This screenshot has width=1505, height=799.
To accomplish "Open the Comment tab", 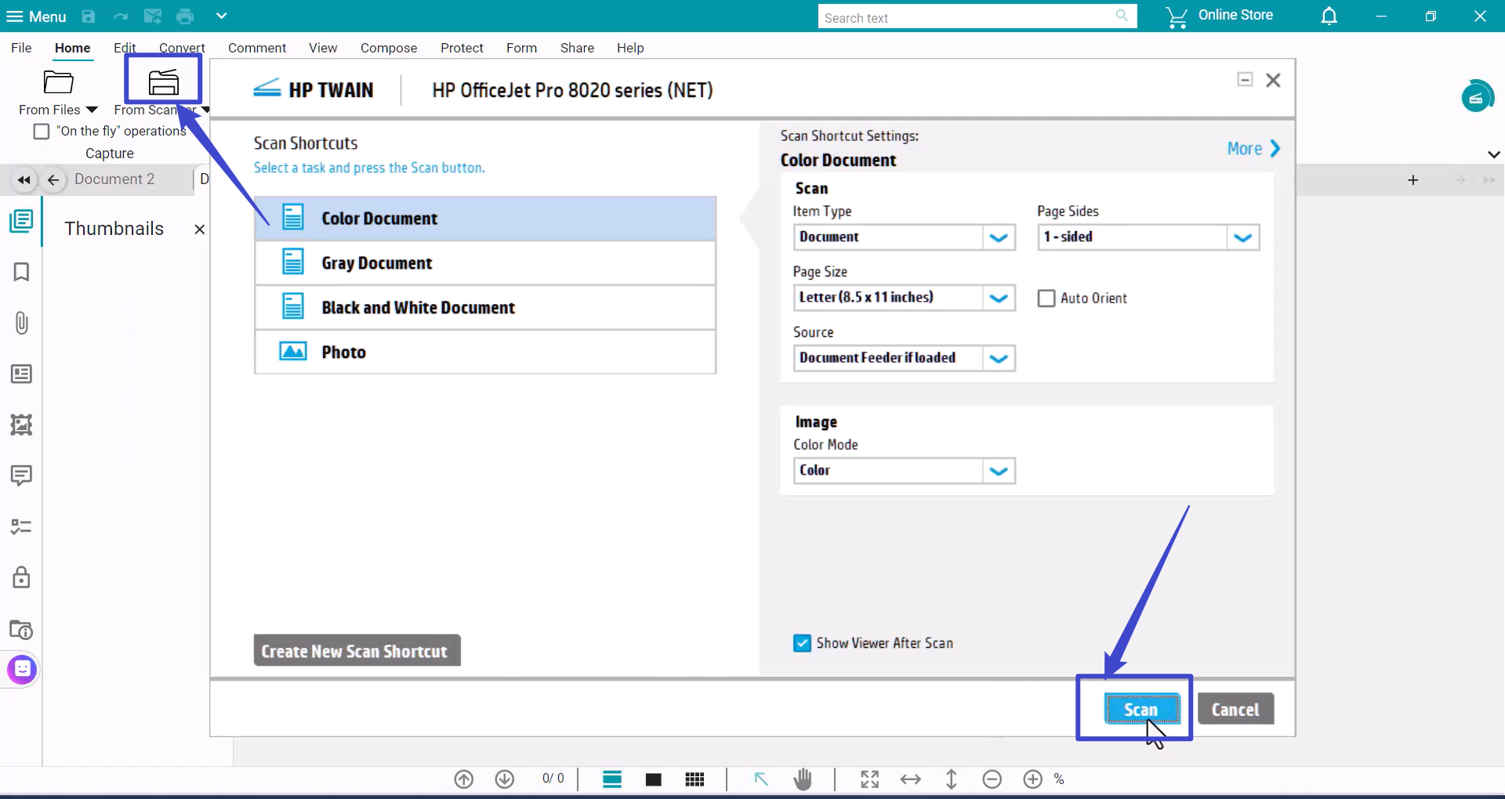I will point(257,48).
